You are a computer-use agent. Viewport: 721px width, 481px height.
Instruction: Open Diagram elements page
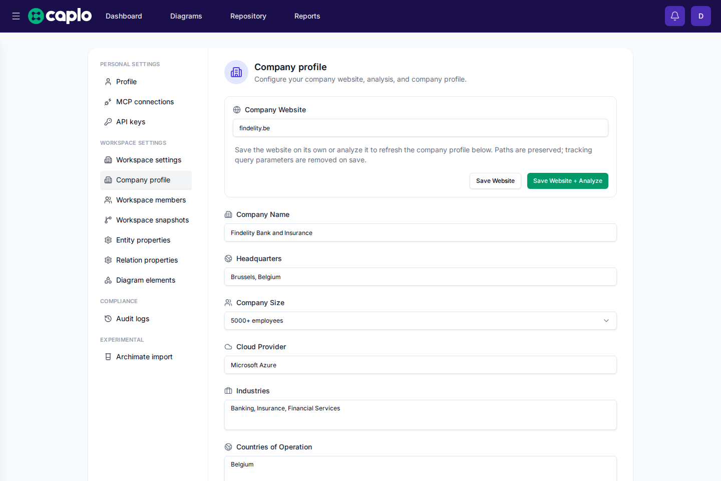(146, 280)
